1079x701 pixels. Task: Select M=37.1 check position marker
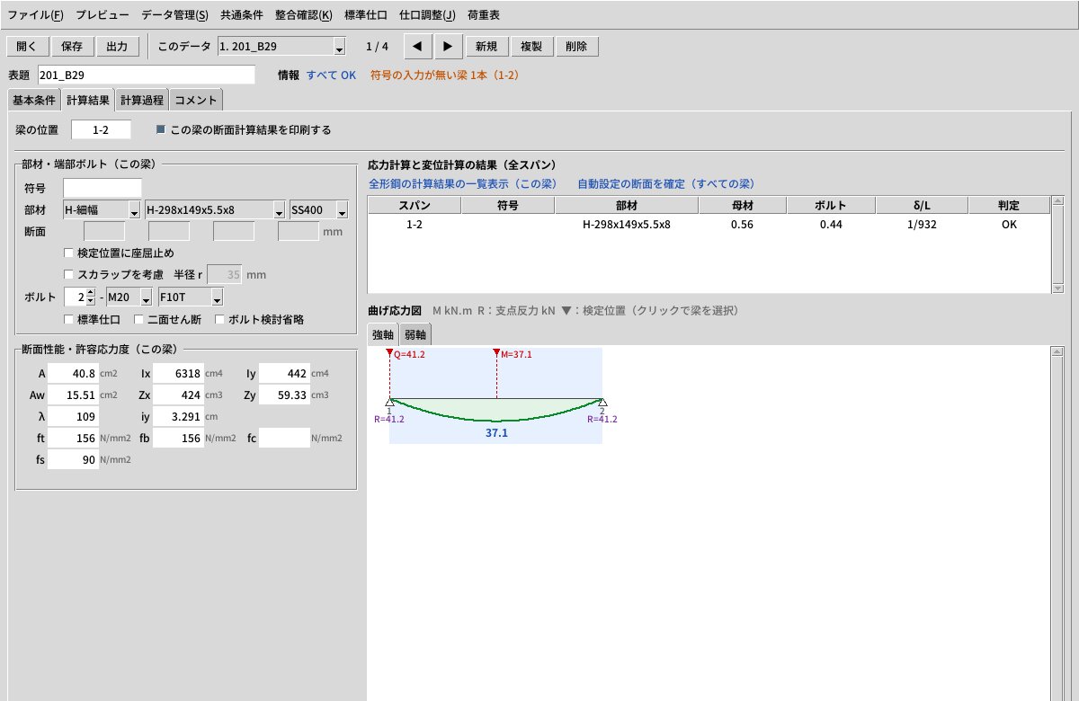496,354
